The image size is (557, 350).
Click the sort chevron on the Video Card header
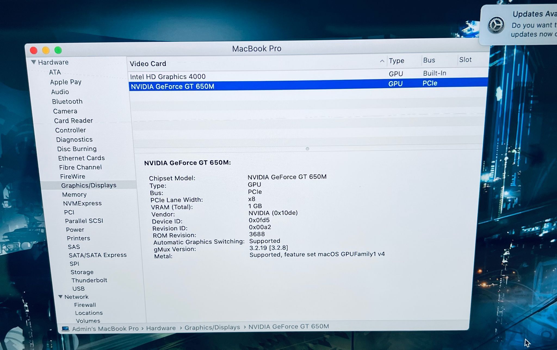click(x=382, y=61)
